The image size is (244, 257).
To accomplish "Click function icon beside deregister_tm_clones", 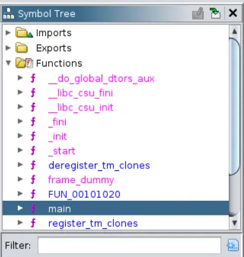I will [x=33, y=165].
